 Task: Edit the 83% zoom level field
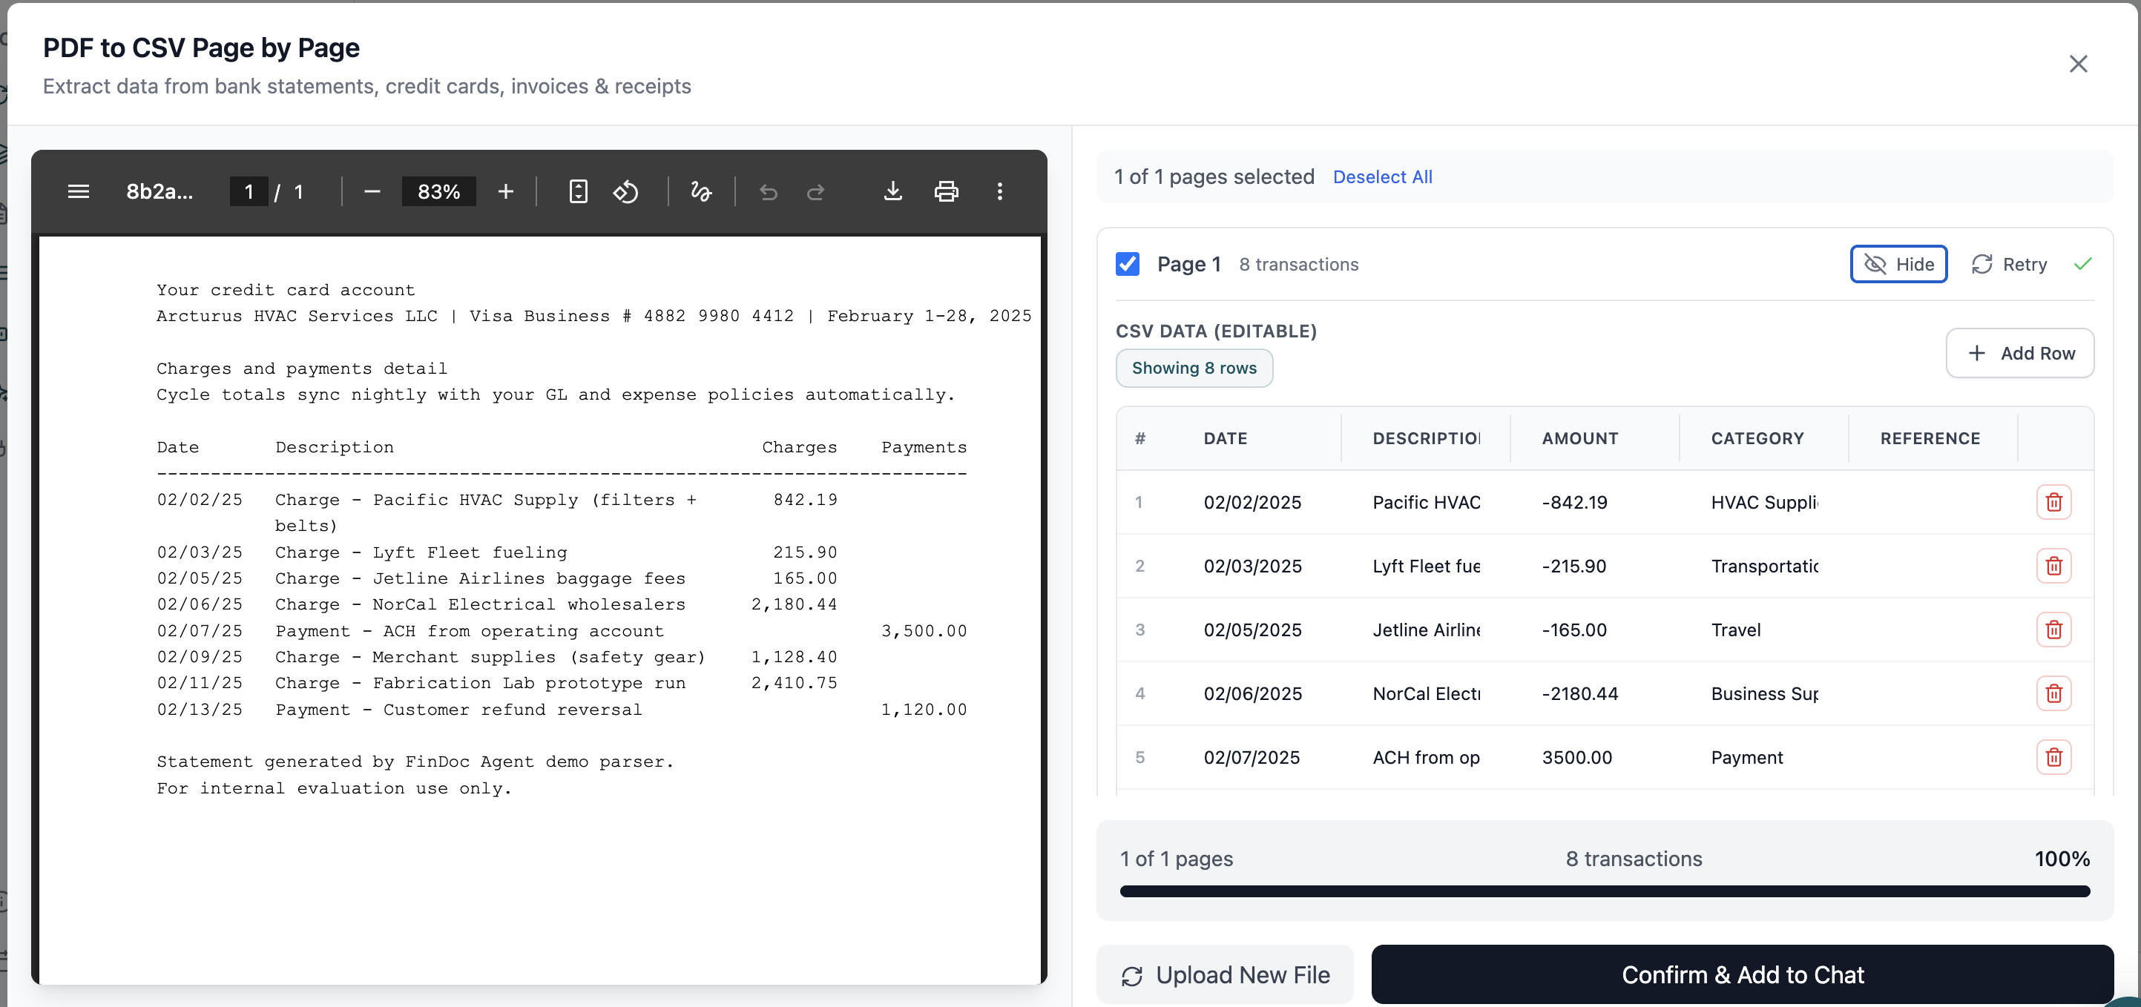(x=439, y=192)
